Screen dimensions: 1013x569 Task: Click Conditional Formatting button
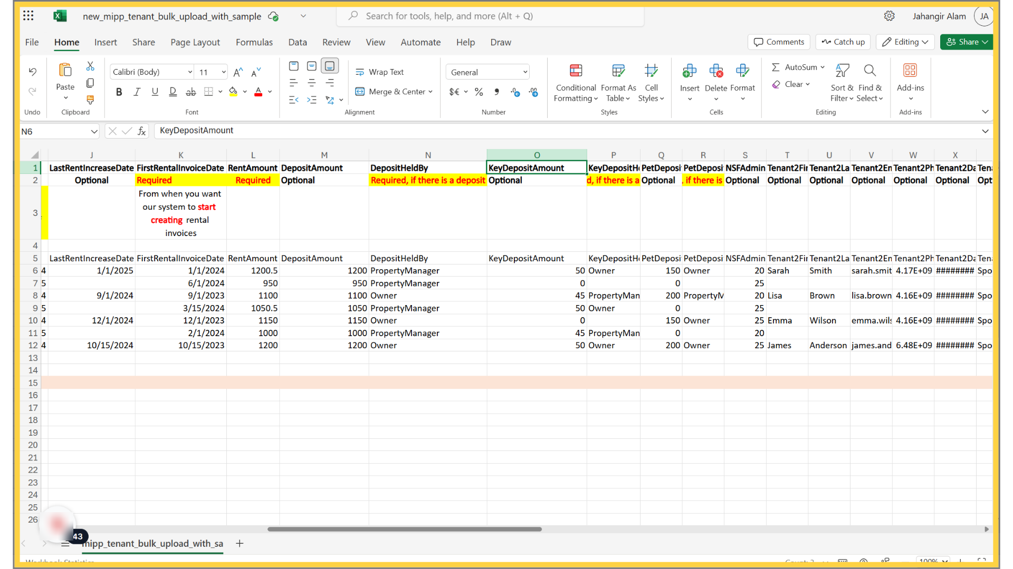576,82
